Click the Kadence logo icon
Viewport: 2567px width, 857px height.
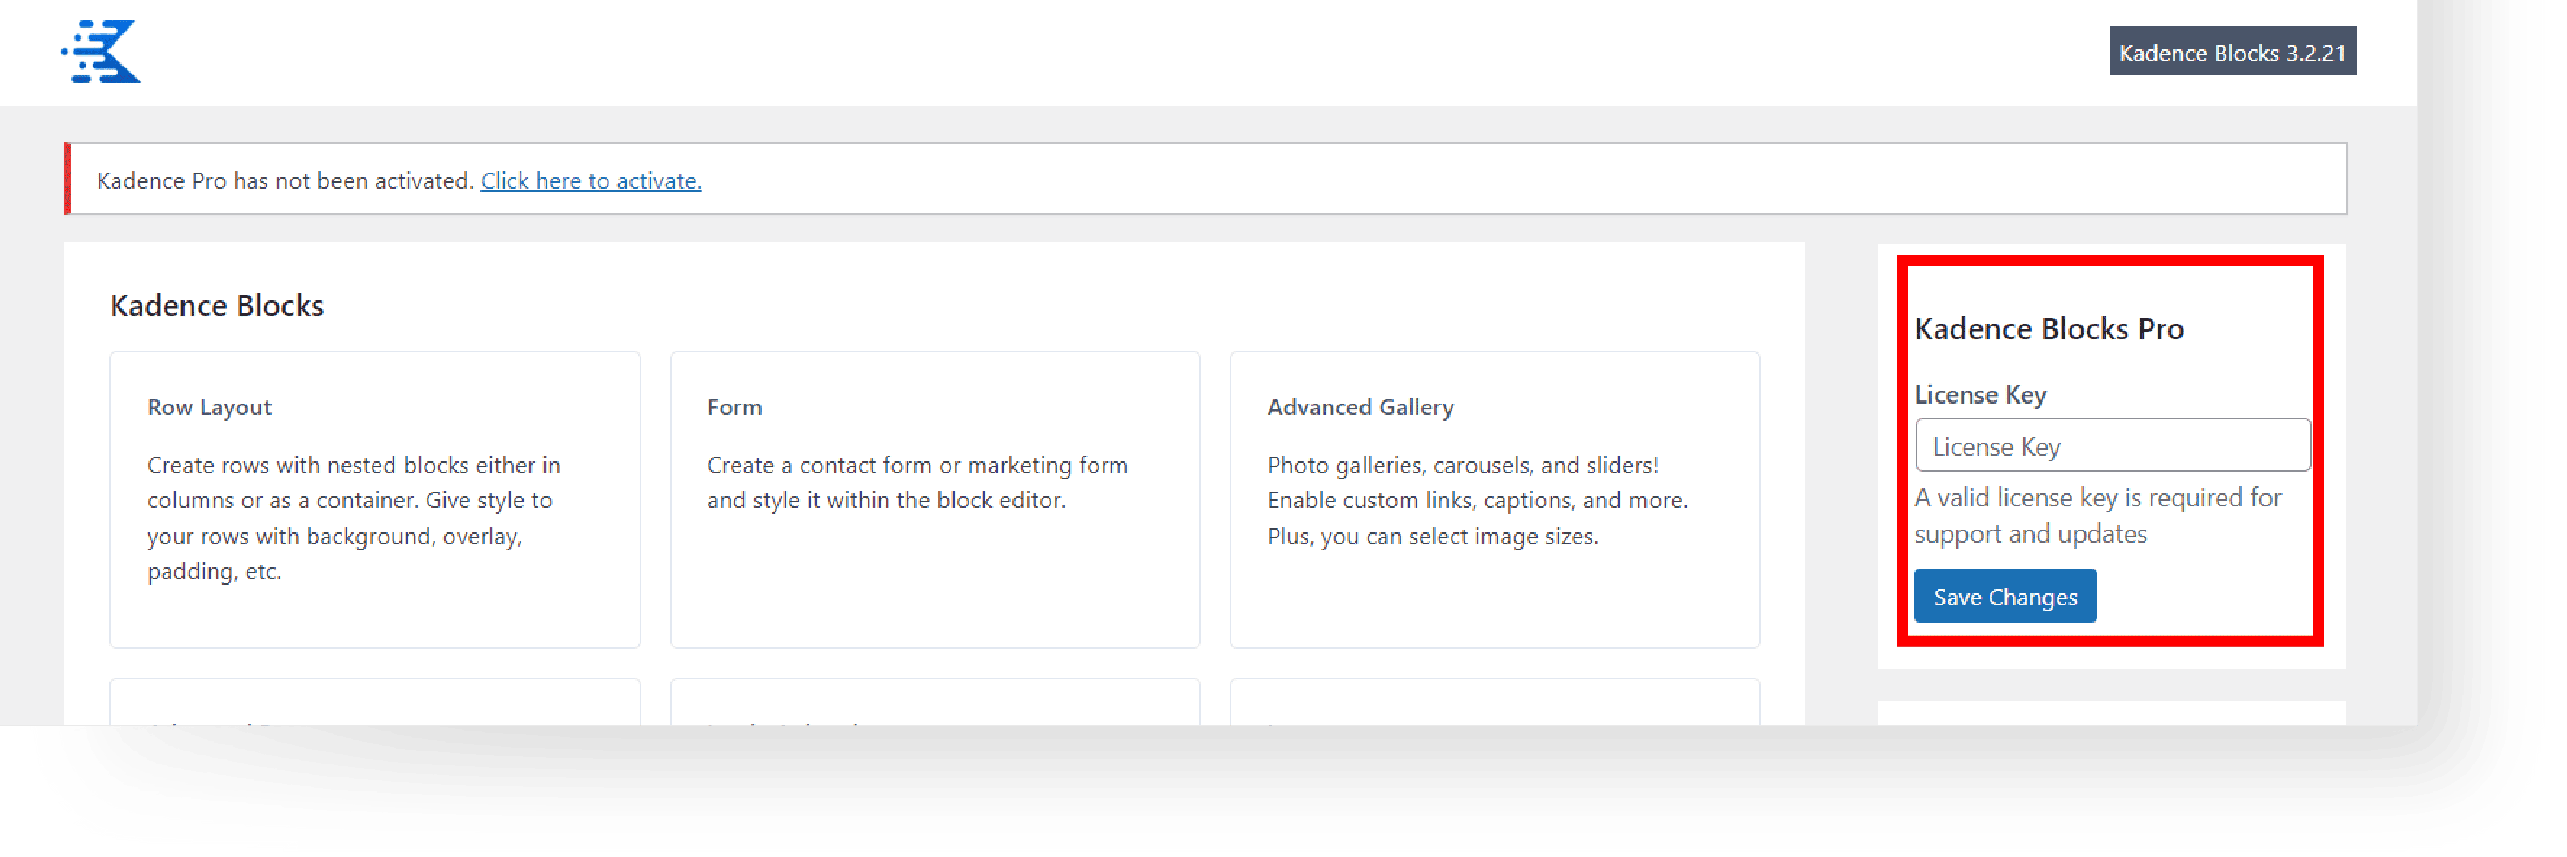[100, 51]
